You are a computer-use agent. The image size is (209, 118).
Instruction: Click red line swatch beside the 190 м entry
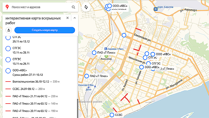pyautogui.click(x=8, y=111)
